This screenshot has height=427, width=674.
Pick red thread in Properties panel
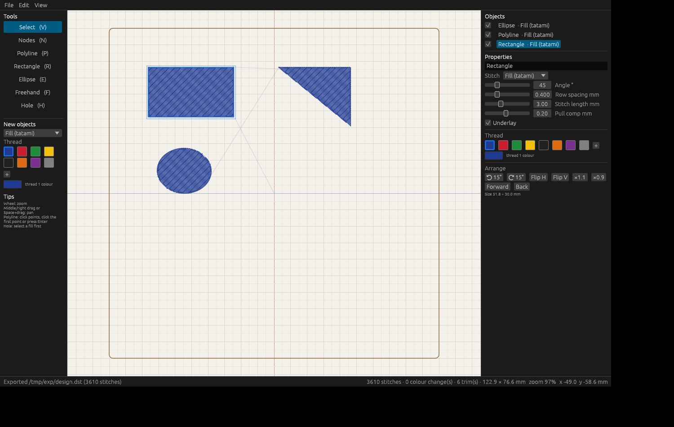[503, 145]
